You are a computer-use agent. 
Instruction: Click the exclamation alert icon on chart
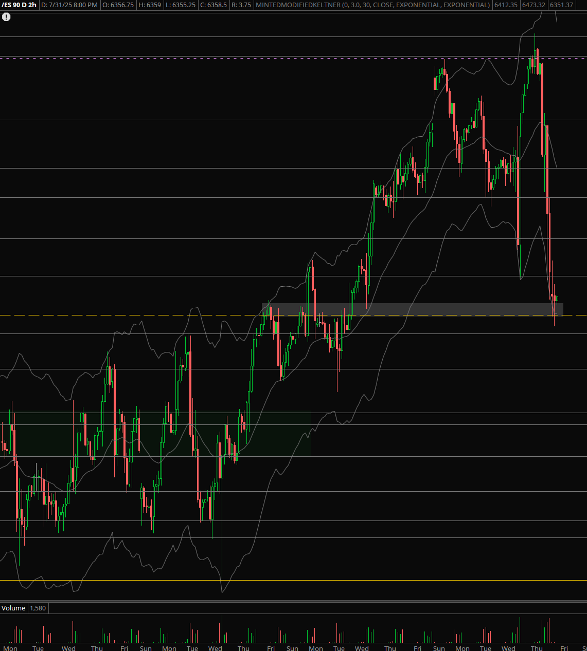tap(6, 17)
